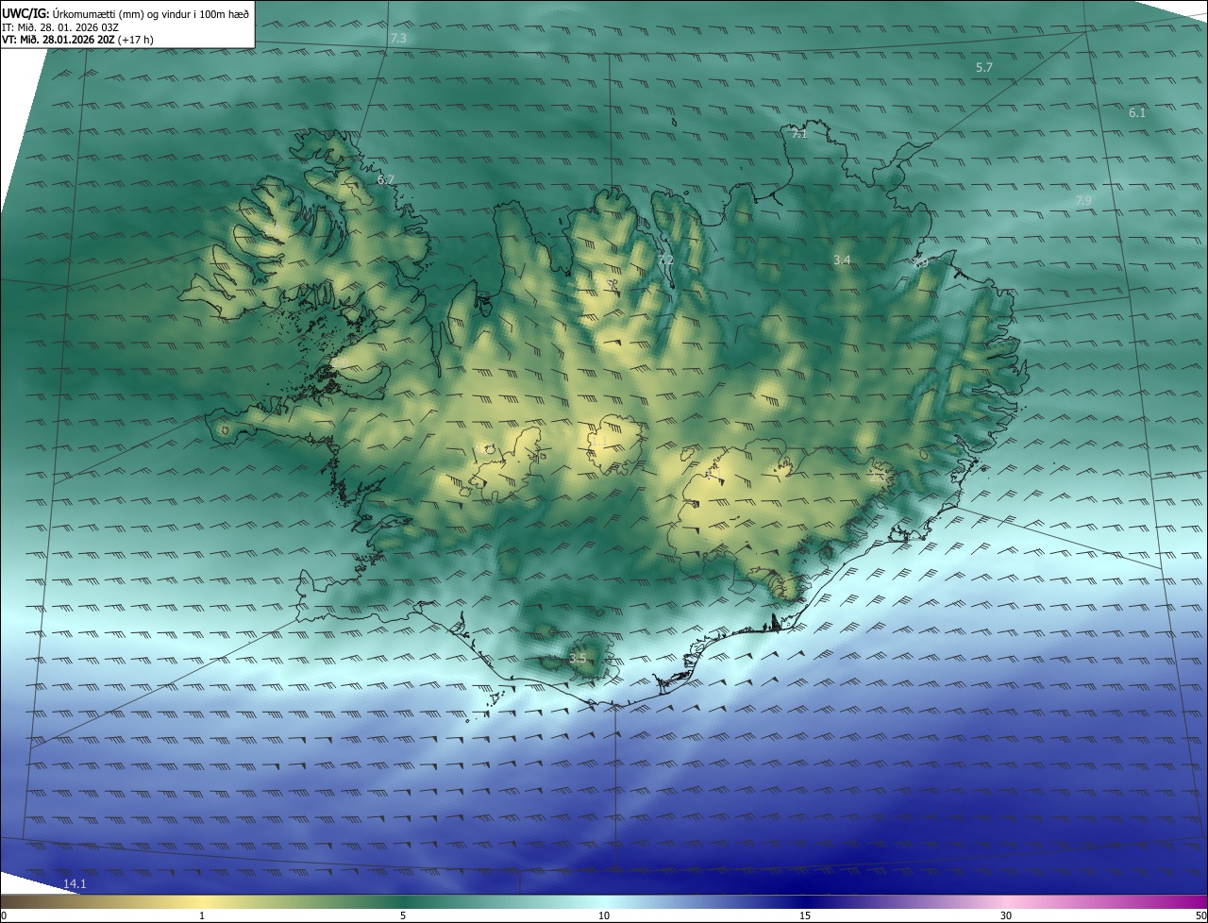Click the 10 tick on the color scale
The height and width of the screenshot is (923, 1208).
(x=604, y=915)
